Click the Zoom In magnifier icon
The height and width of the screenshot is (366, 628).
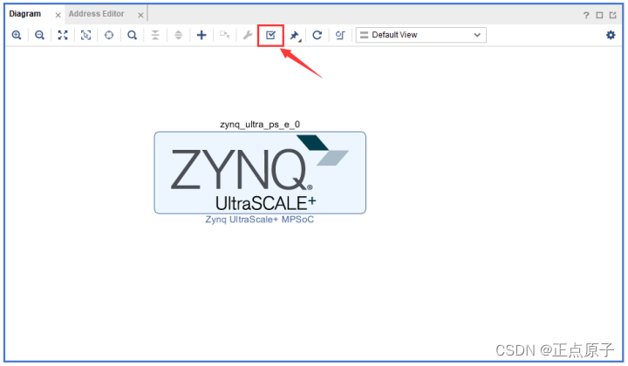[17, 35]
